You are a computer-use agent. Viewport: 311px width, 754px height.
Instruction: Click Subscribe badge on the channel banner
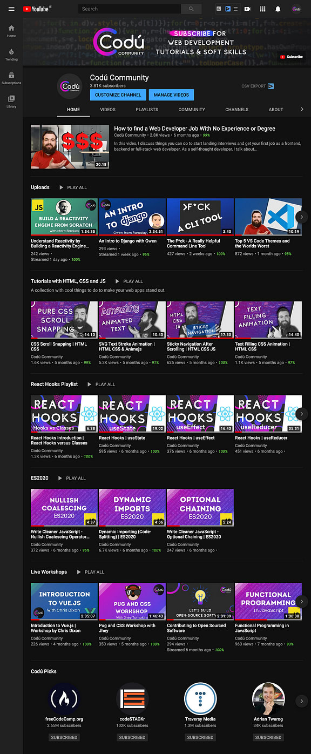292,57
